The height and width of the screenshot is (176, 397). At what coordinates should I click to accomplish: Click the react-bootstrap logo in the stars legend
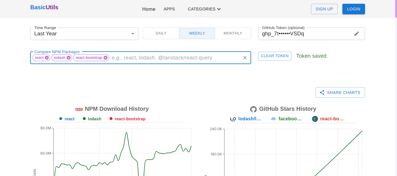[x=315, y=119]
